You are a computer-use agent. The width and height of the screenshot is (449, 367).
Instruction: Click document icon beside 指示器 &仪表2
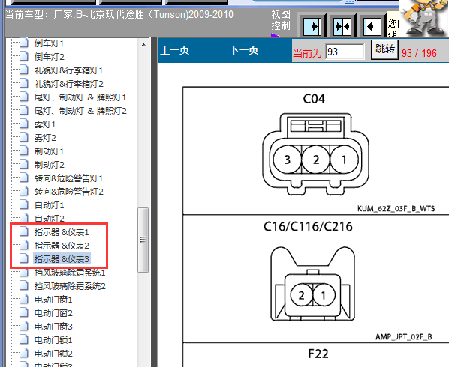[x=24, y=246]
